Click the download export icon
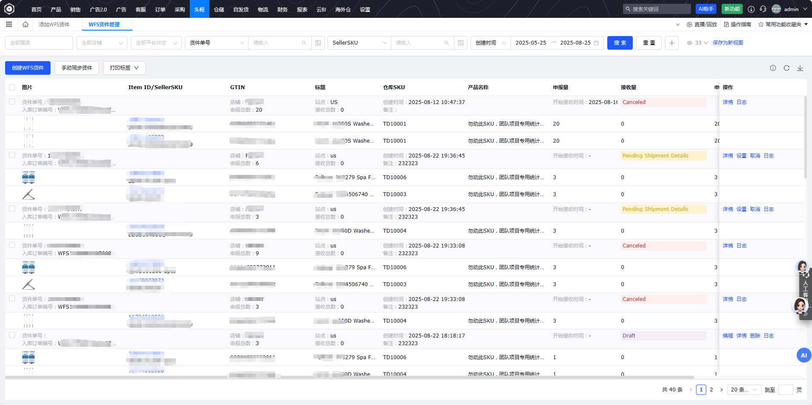 pyautogui.click(x=800, y=68)
